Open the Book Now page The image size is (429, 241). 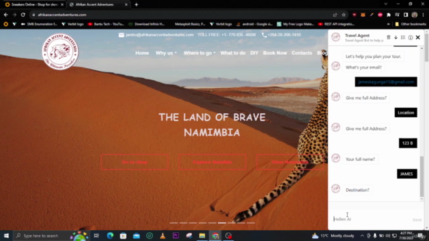275,53
